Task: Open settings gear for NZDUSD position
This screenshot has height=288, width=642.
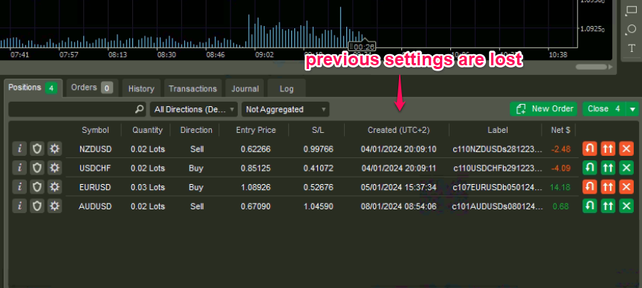Action: (x=54, y=149)
